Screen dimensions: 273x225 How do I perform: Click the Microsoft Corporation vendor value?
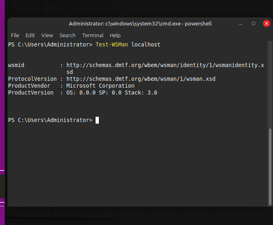(100, 86)
